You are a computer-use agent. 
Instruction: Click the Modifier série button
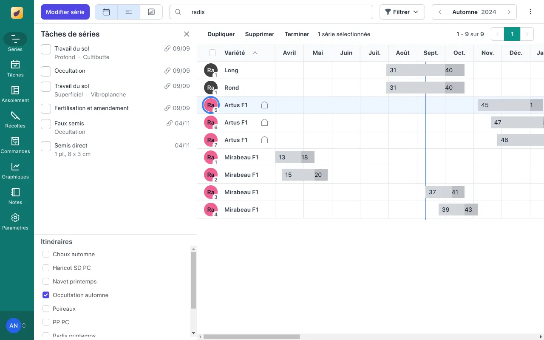pyautogui.click(x=65, y=12)
